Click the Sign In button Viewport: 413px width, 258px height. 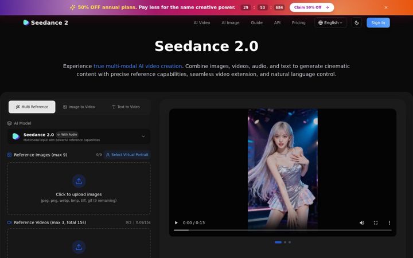coord(378,22)
